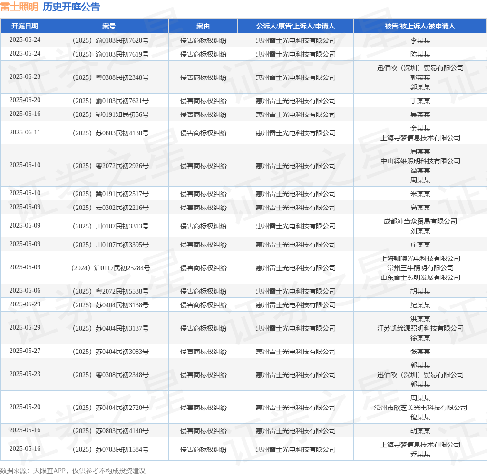Click defendant 金某某

point(420,128)
